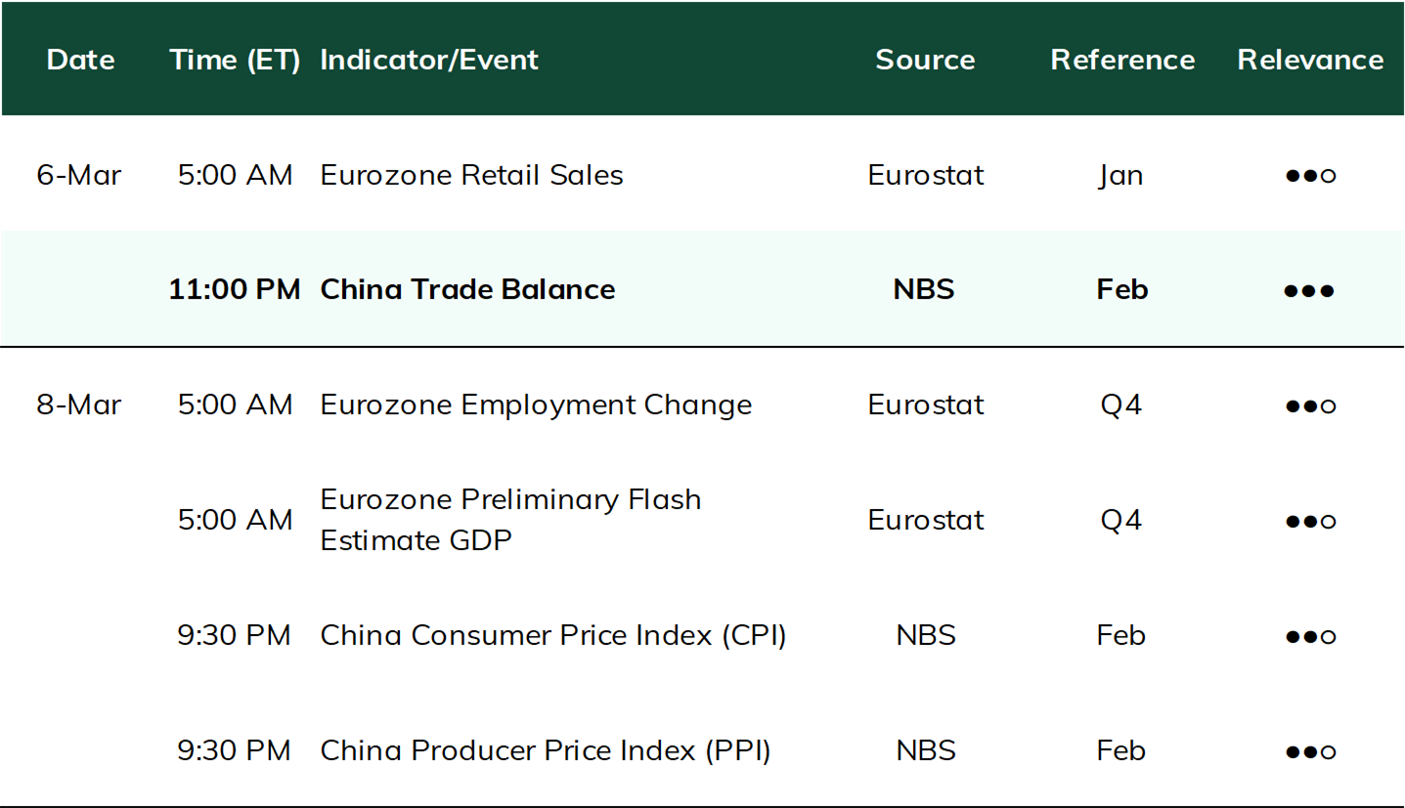Select the 6-Mar date cell
Image resolution: width=1405 pixels, height=808 pixels.
(79, 175)
